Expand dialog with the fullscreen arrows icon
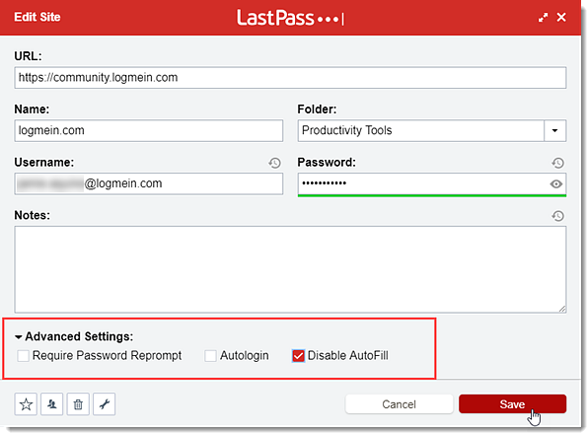Image resolution: width=587 pixels, height=433 pixels. point(543,17)
